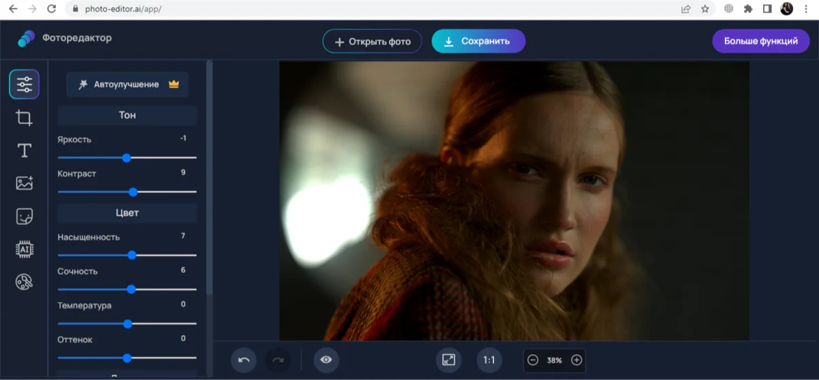Zoom out with the minus button
The image size is (819, 380).
533,360
